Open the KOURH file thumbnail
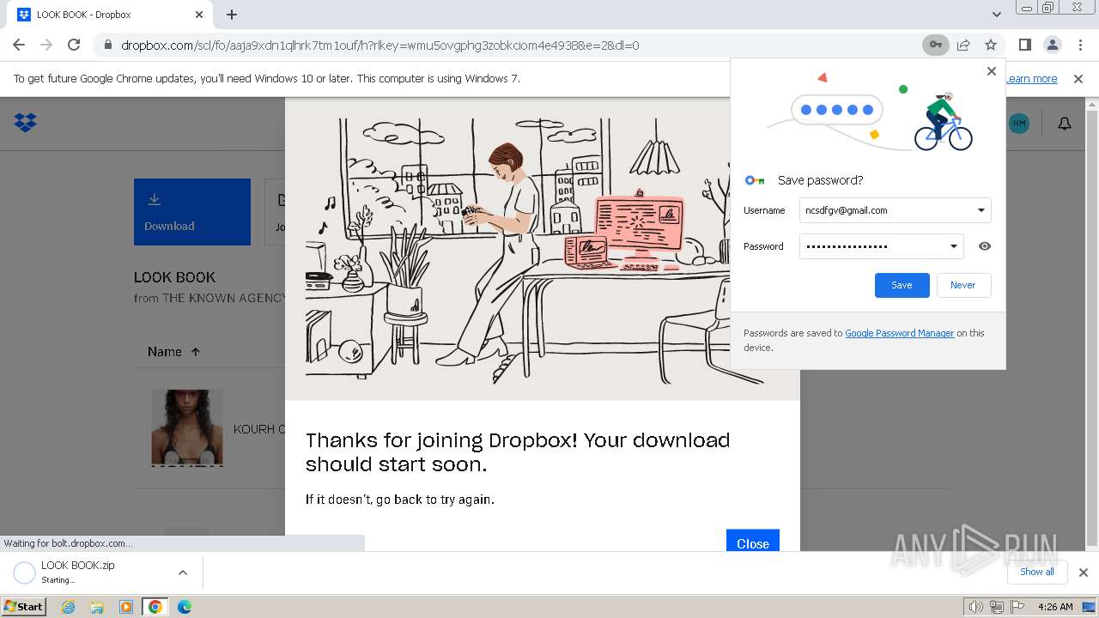This screenshot has width=1099, height=618. [187, 427]
